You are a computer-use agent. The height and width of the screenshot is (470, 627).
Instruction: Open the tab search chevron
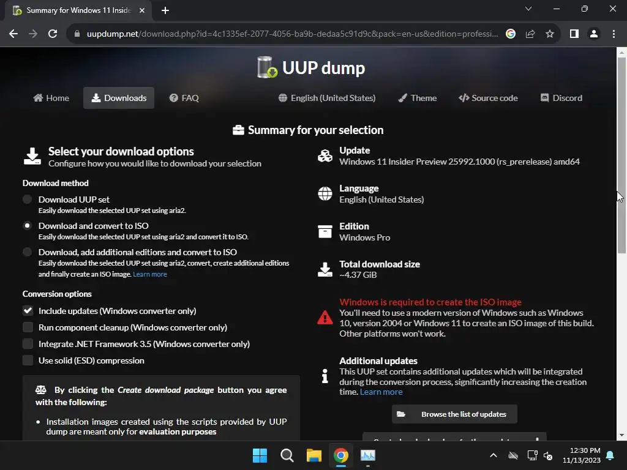[528, 9]
